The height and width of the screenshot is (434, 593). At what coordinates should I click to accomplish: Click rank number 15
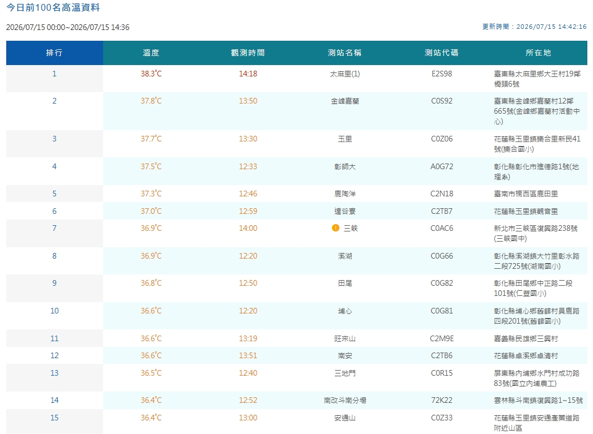[54, 418]
